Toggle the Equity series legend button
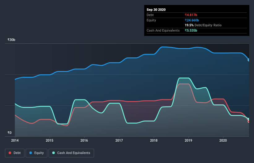This screenshot has height=163, width=254. pyautogui.click(x=37, y=153)
